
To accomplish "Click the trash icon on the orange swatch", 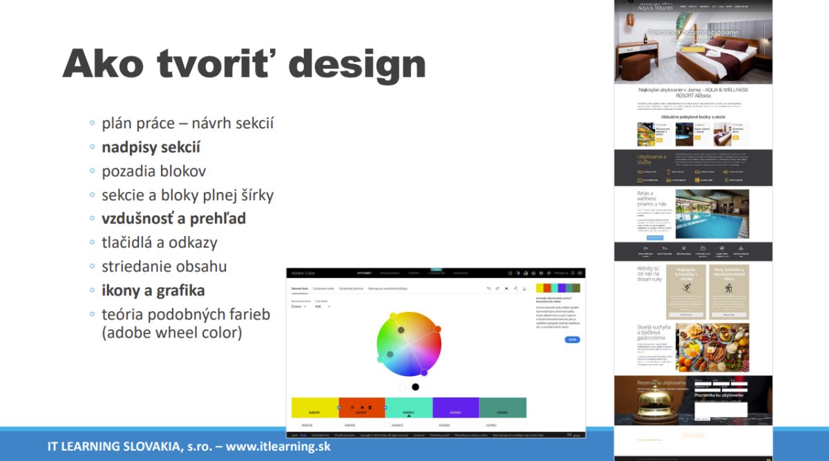I will (370, 407).
